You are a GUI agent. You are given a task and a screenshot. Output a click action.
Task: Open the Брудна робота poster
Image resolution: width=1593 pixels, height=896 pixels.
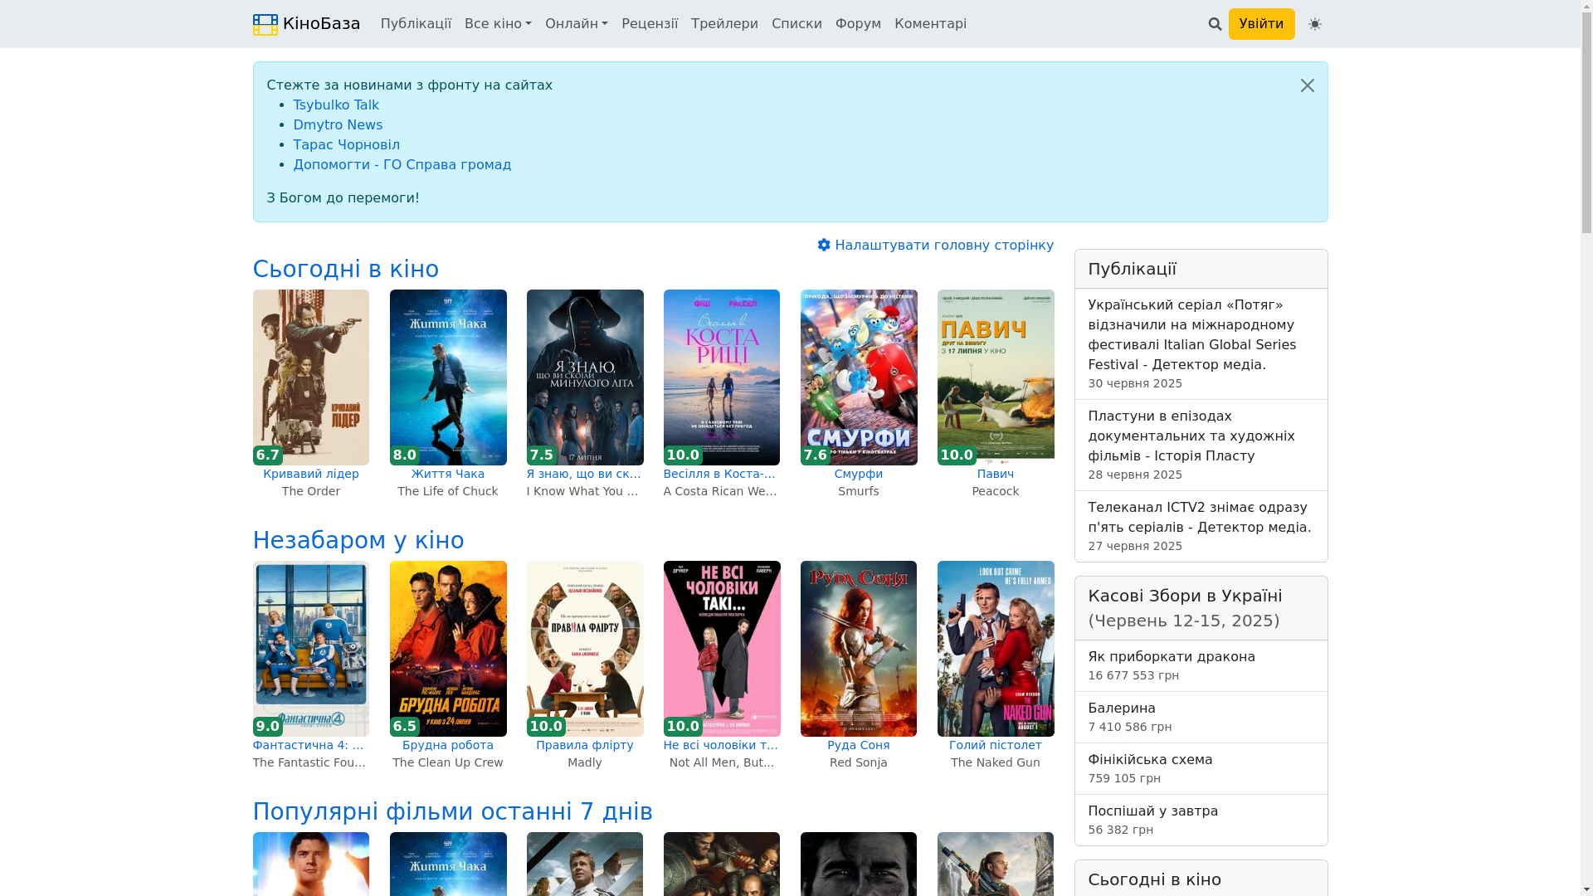pos(448,649)
